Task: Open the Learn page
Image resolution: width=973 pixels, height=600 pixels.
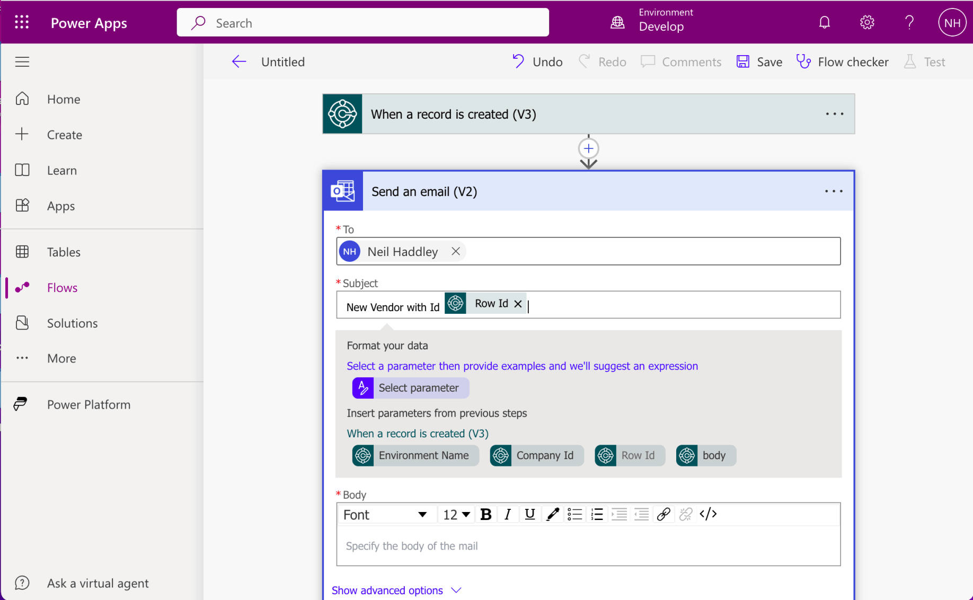Action: pyautogui.click(x=61, y=170)
